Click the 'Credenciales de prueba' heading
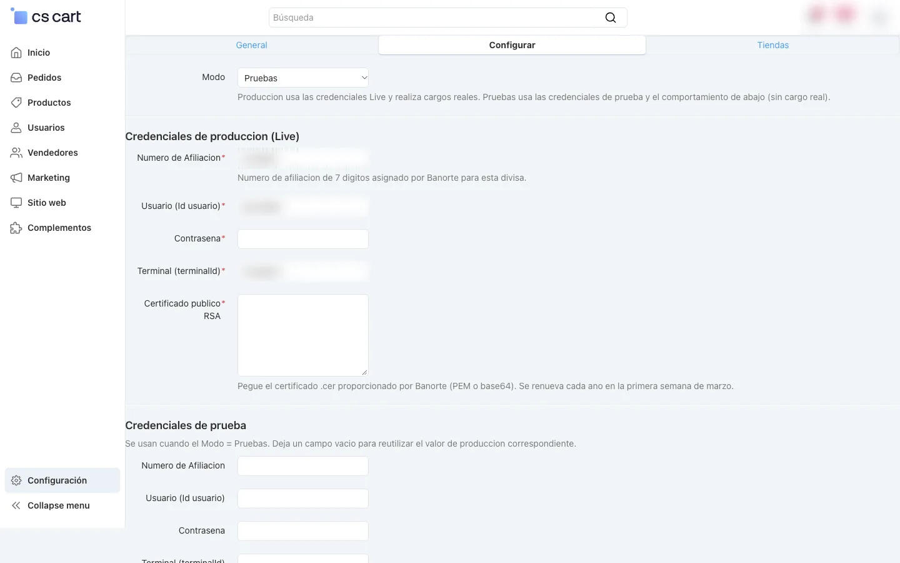 coord(186,425)
